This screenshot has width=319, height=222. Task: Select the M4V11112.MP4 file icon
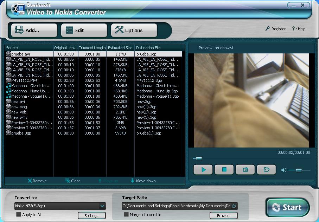8,80
